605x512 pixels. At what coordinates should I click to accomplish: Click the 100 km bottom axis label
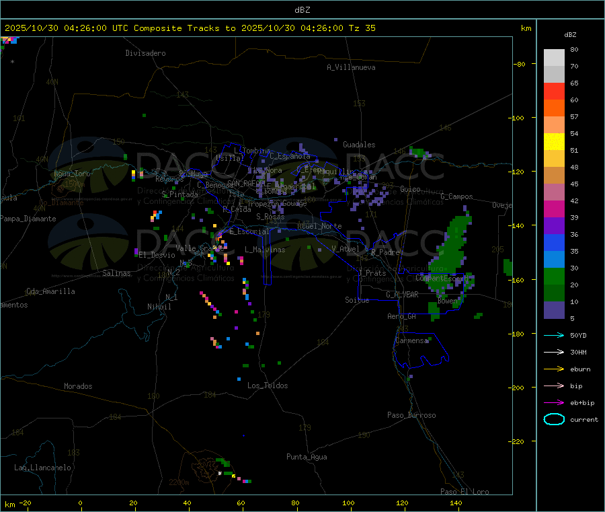[x=348, y=503]
